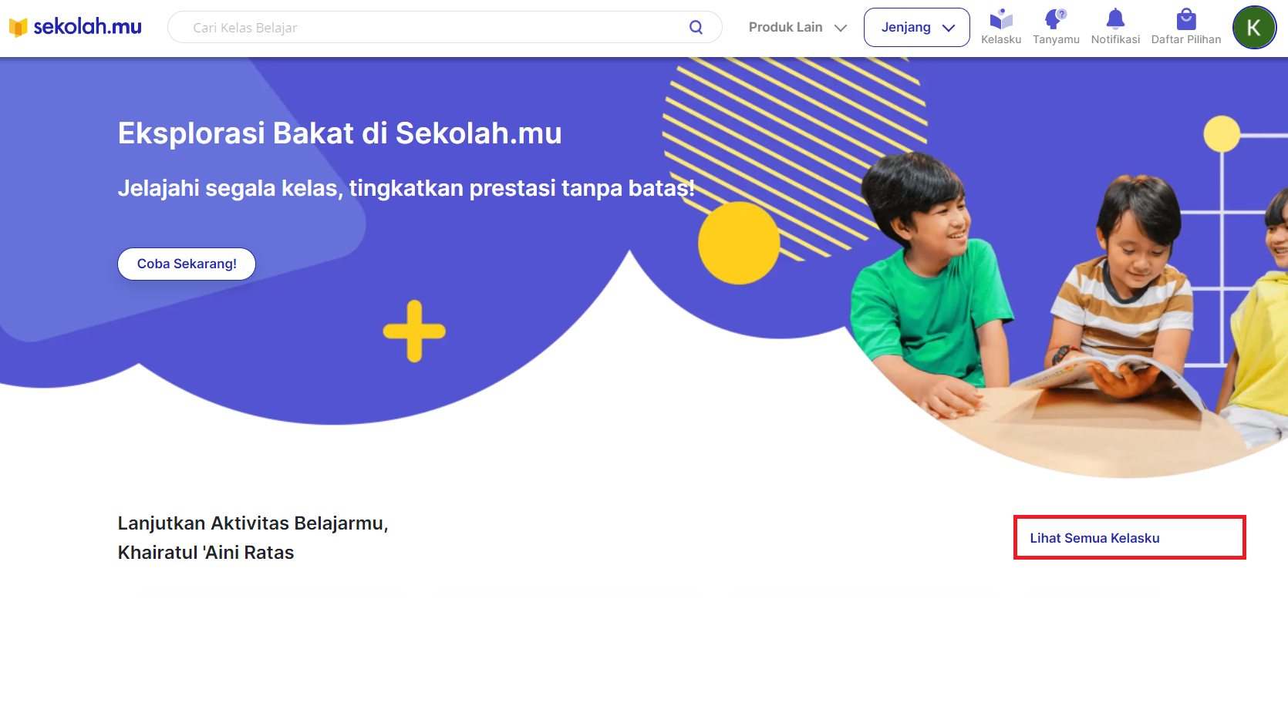This screenshot has height=703, width=1288.
Task: Expand the Produk Lain dropdown
Action: (x=797, y=27)
